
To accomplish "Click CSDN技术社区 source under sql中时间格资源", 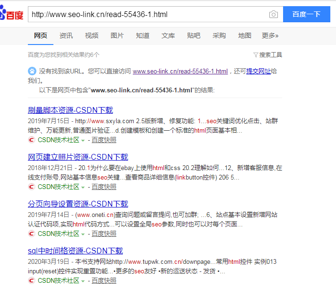I will click(x=59, y=280).
